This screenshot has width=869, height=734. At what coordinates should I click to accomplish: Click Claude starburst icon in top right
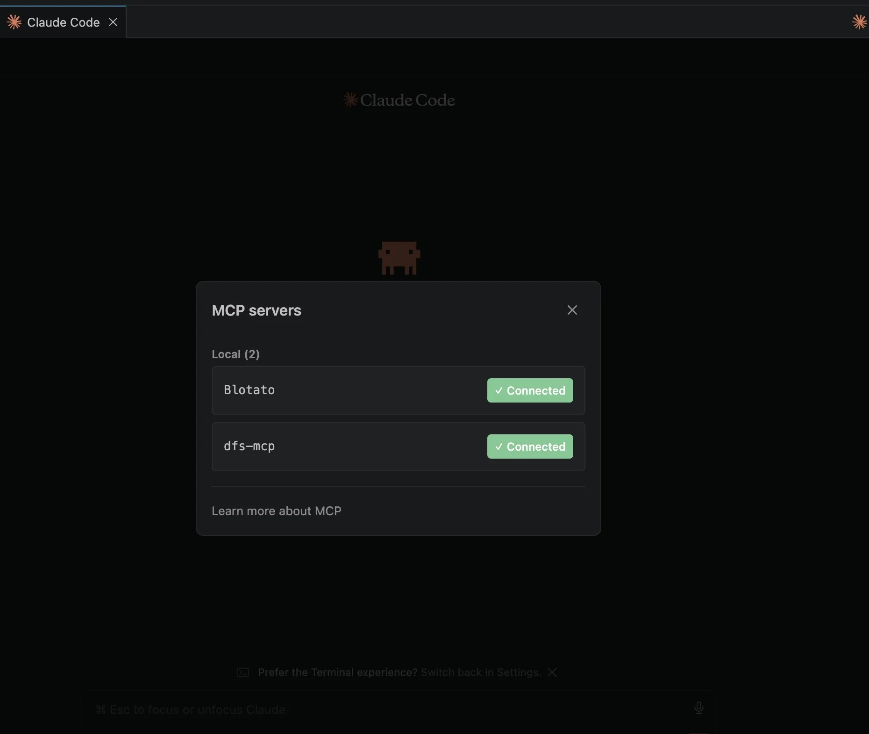(859, 22)
